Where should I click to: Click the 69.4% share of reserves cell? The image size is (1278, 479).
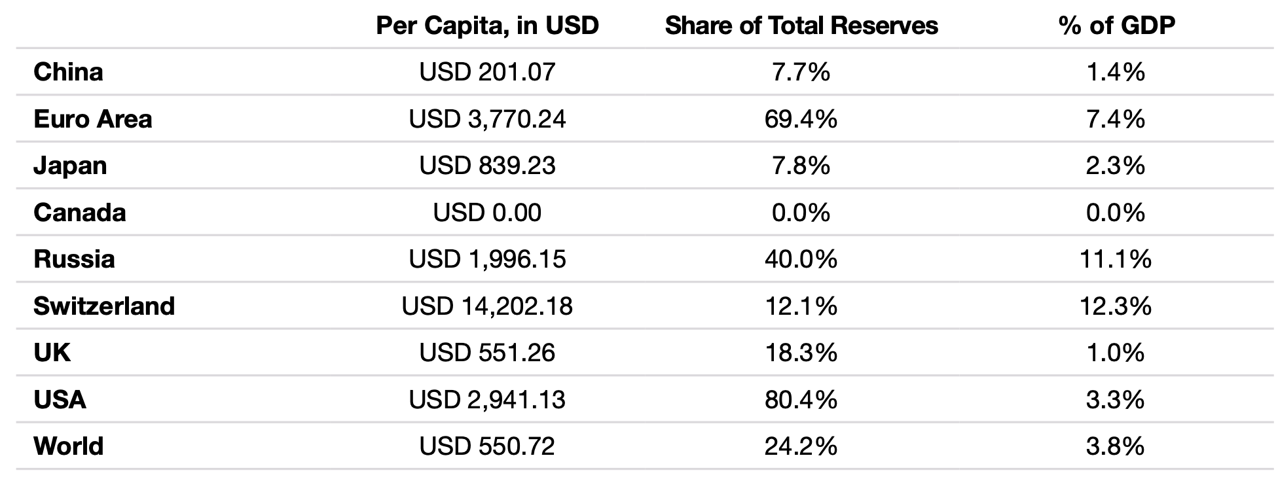[x=801, y=119]
